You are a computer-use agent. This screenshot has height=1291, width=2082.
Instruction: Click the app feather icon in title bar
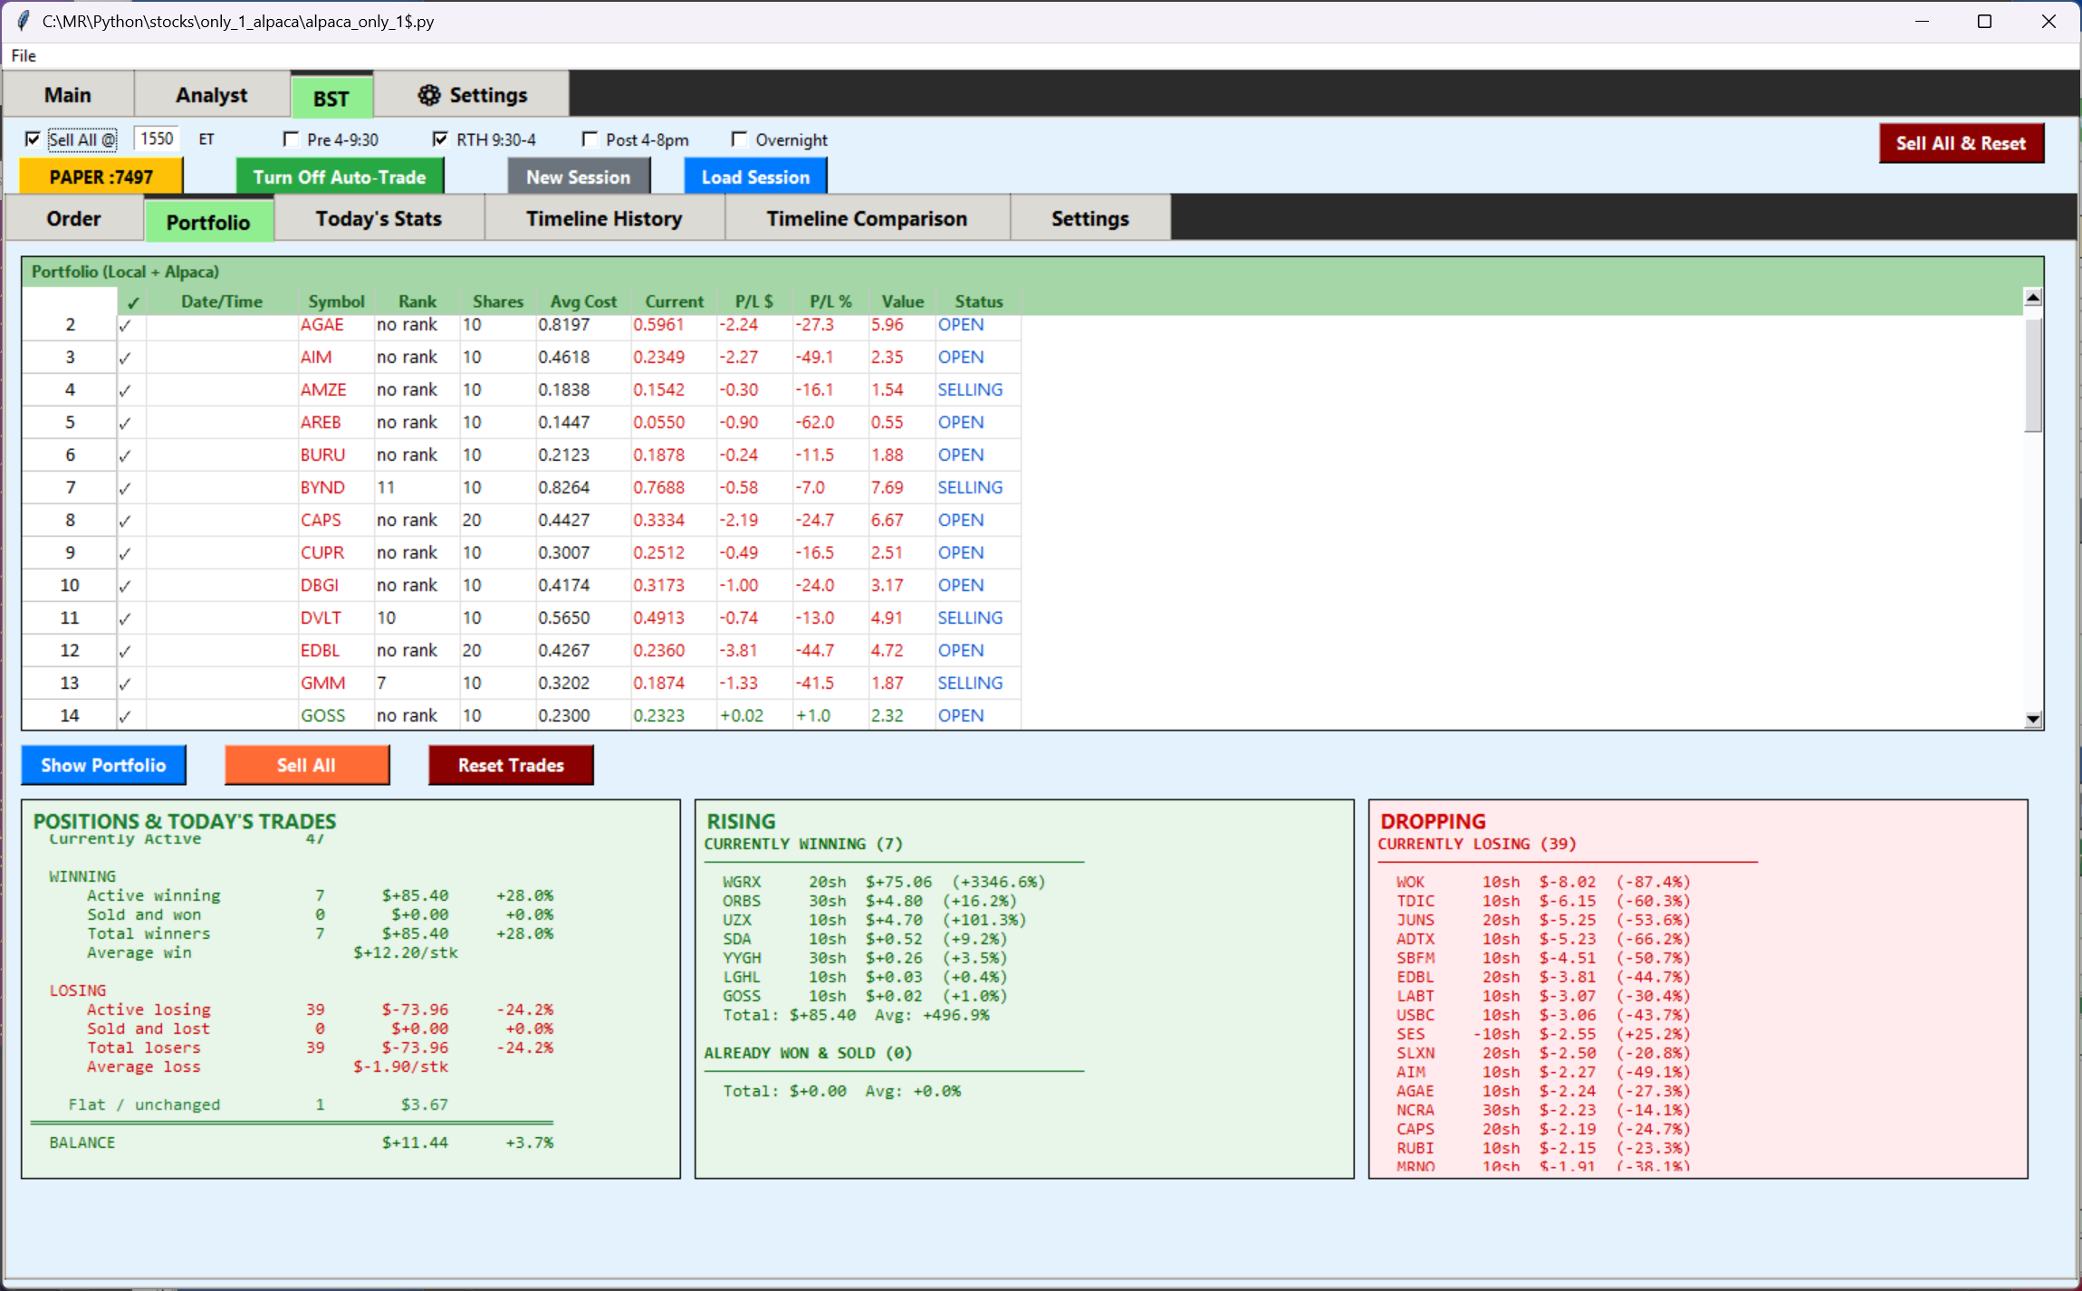(23, 21)
